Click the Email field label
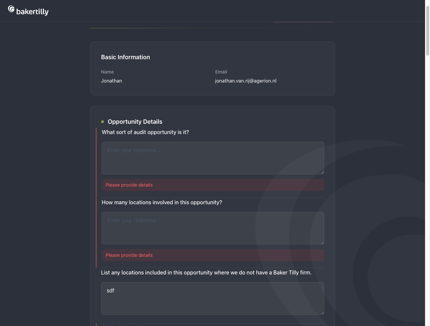430x326 pixels. [x=221, y=72]
